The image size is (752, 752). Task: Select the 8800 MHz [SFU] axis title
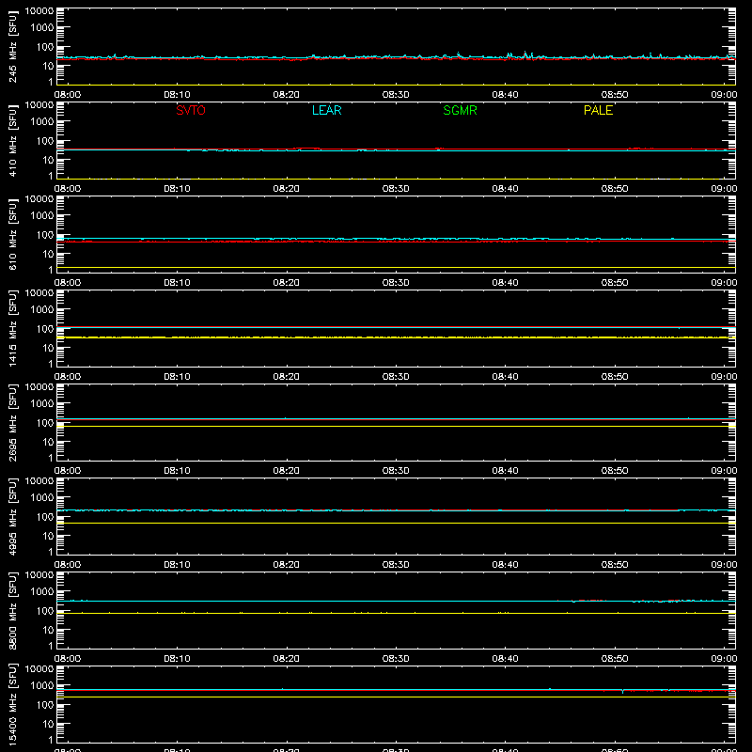[x=12, y=610]
